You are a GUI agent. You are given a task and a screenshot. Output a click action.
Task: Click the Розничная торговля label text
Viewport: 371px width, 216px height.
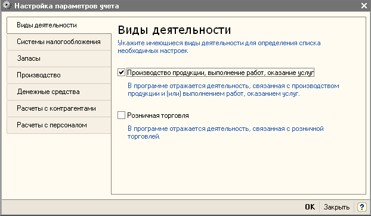158,115
